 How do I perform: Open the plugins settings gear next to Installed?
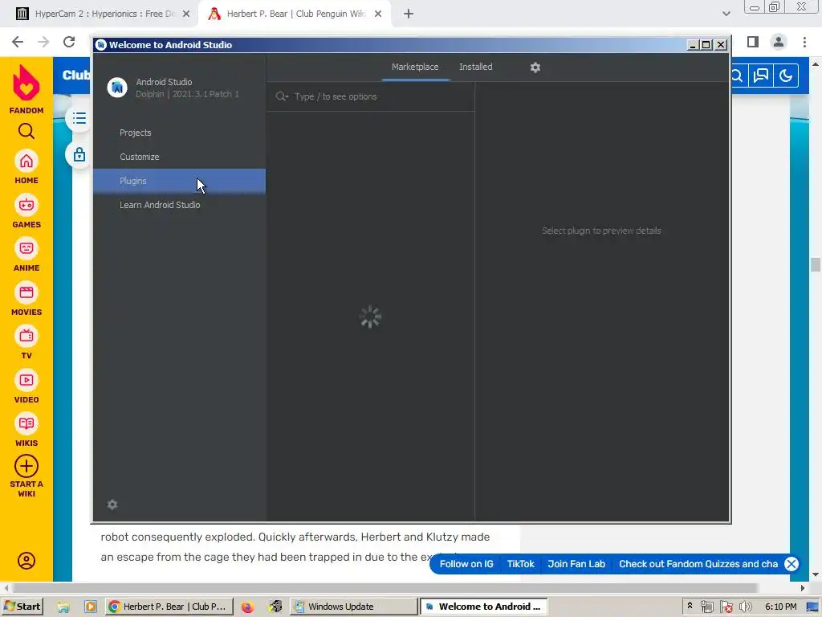[535, 67]
